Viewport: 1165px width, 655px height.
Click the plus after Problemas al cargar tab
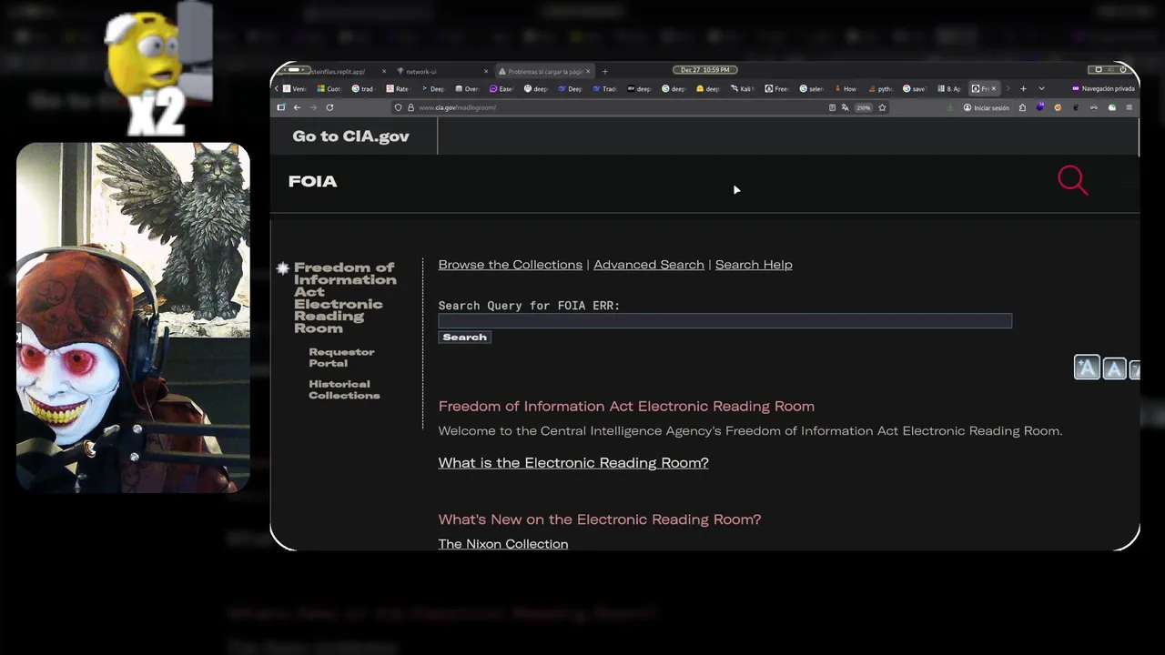coord(604,71)
